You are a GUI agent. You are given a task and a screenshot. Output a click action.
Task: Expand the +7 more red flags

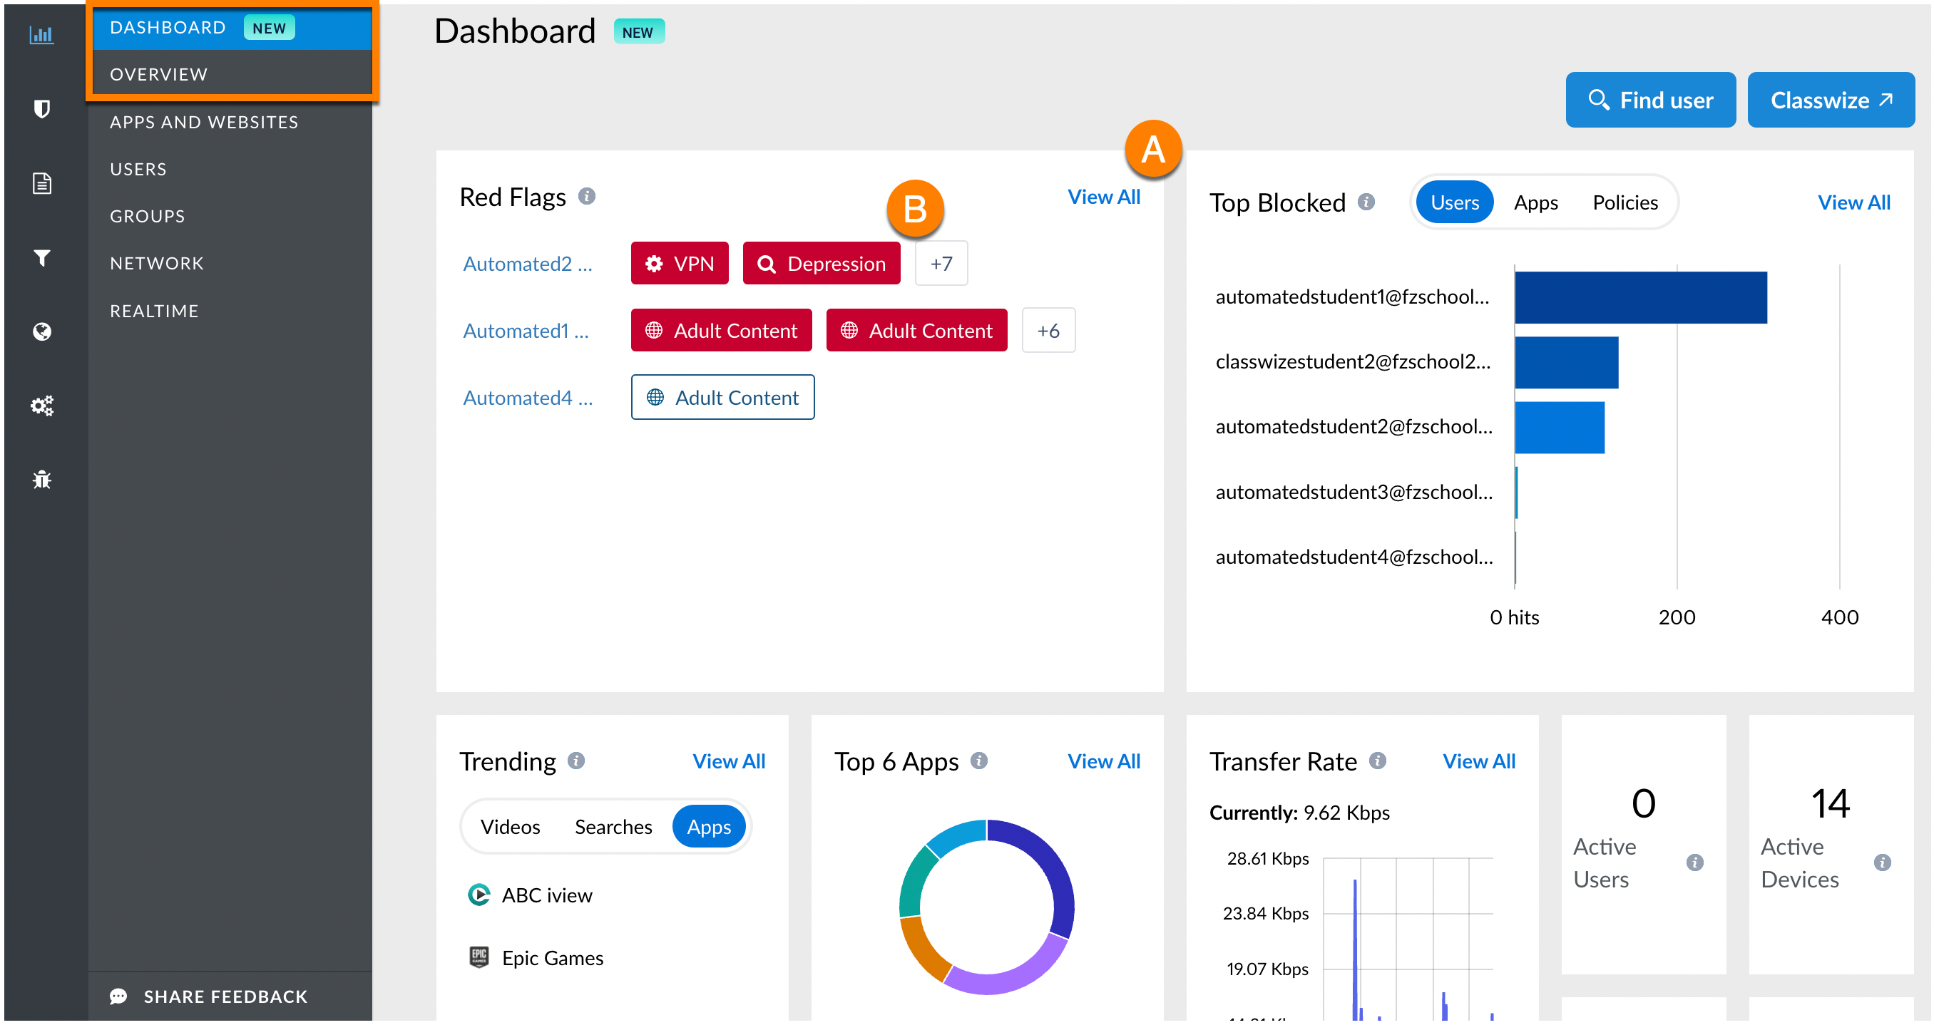[x=941, y=264]
